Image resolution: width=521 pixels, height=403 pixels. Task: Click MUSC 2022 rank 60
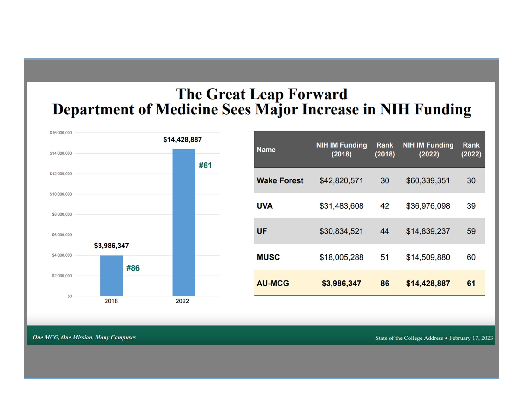pos(471,257)
